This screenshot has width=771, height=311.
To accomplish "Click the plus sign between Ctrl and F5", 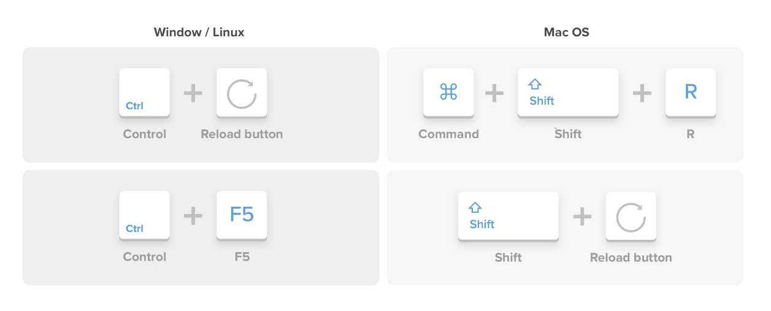I will pos(193,215).
